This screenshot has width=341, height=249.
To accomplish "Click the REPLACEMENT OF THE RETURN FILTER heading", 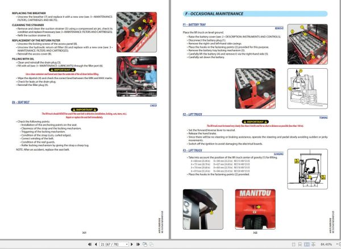I will pyautogui.click(x=36, y=40).
